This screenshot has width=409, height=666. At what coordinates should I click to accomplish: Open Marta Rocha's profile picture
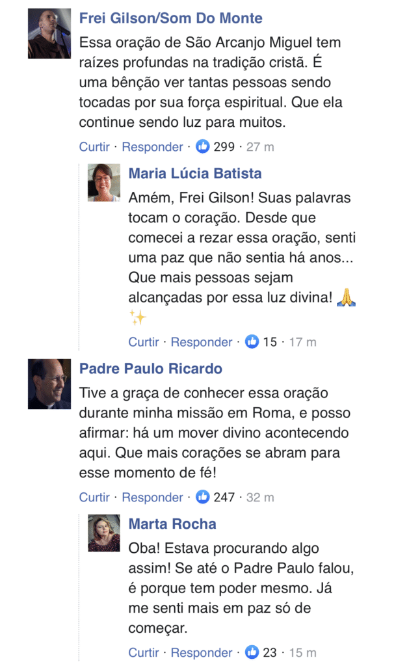point(104,533)
